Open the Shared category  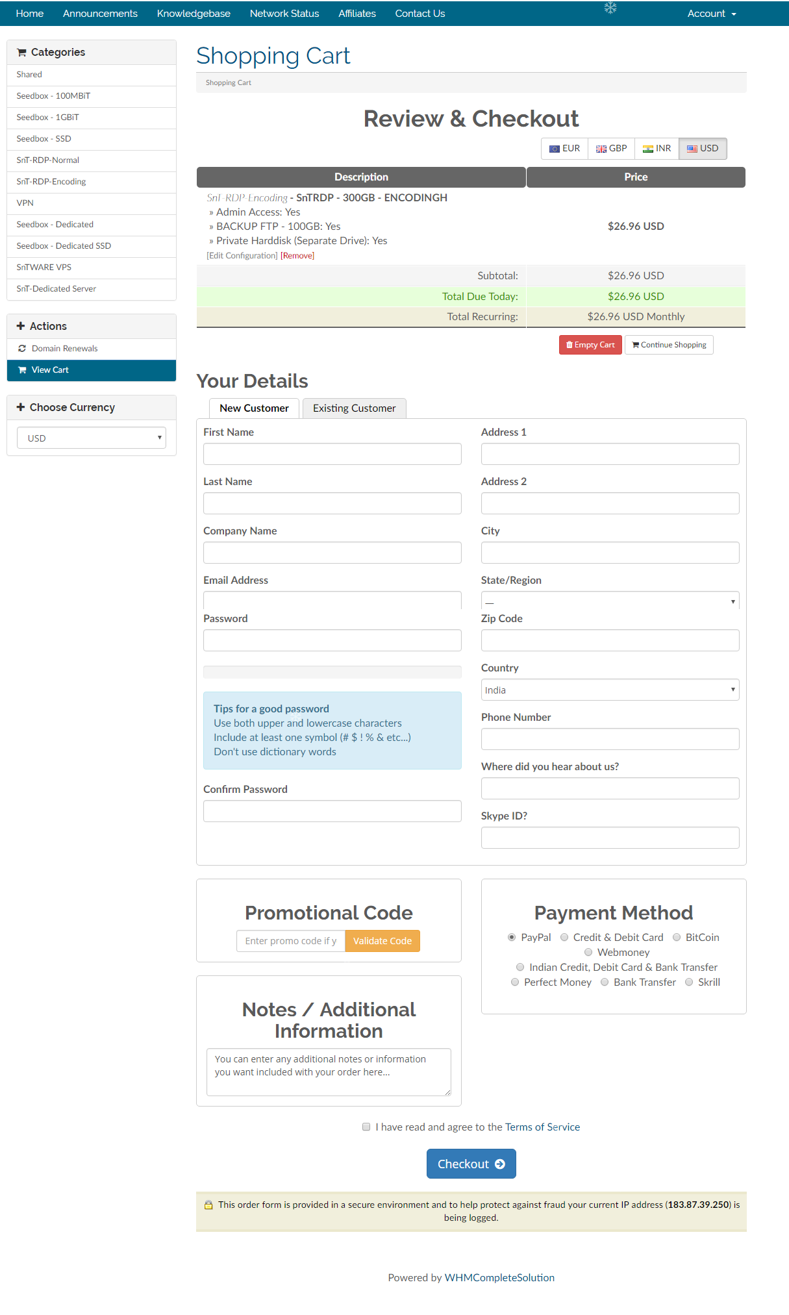click(x=92, y=75)
